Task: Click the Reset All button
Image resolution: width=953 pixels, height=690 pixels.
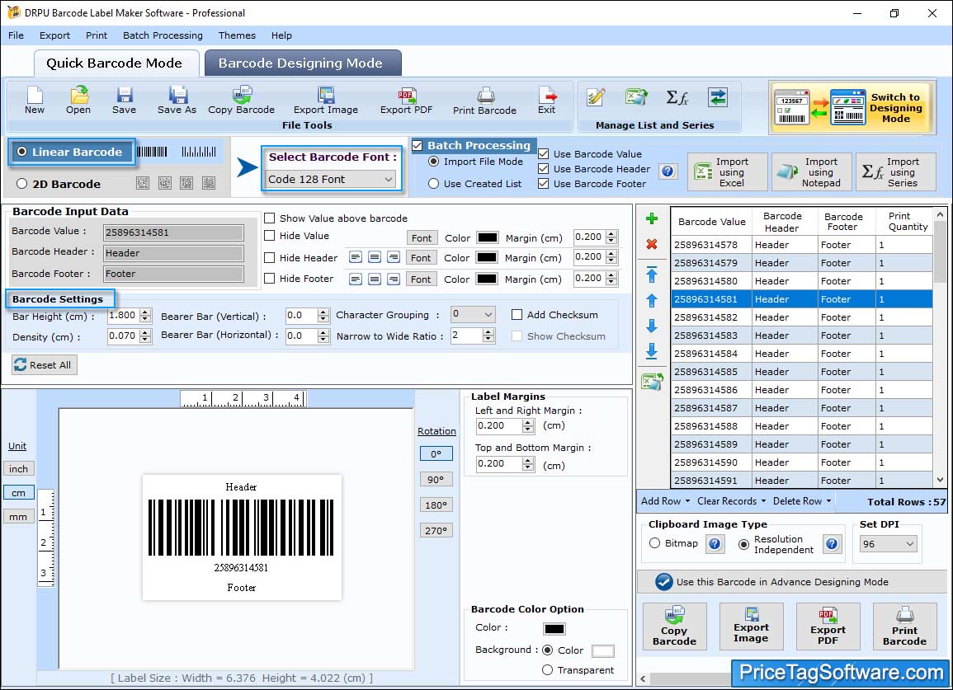Action: coord(45,364)
